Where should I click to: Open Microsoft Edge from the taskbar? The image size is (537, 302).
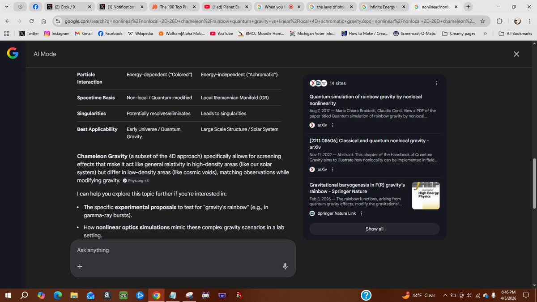58,295
